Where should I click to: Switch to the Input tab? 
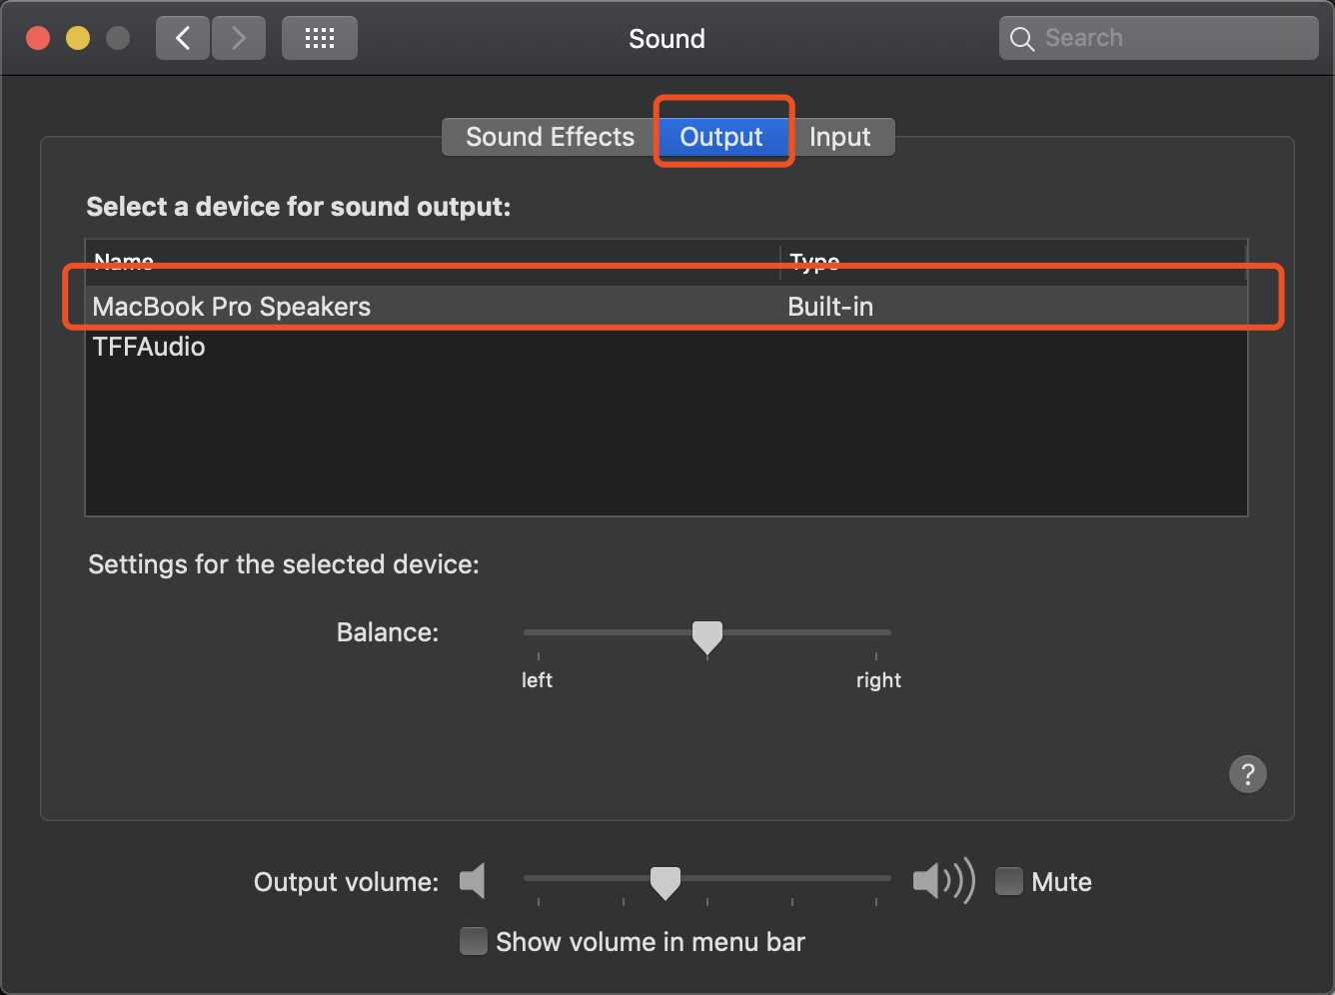pos(840,137)
